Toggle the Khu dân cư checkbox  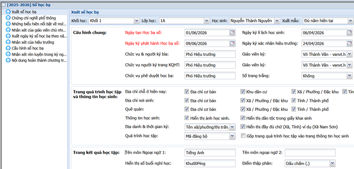(x=242, y=92)
